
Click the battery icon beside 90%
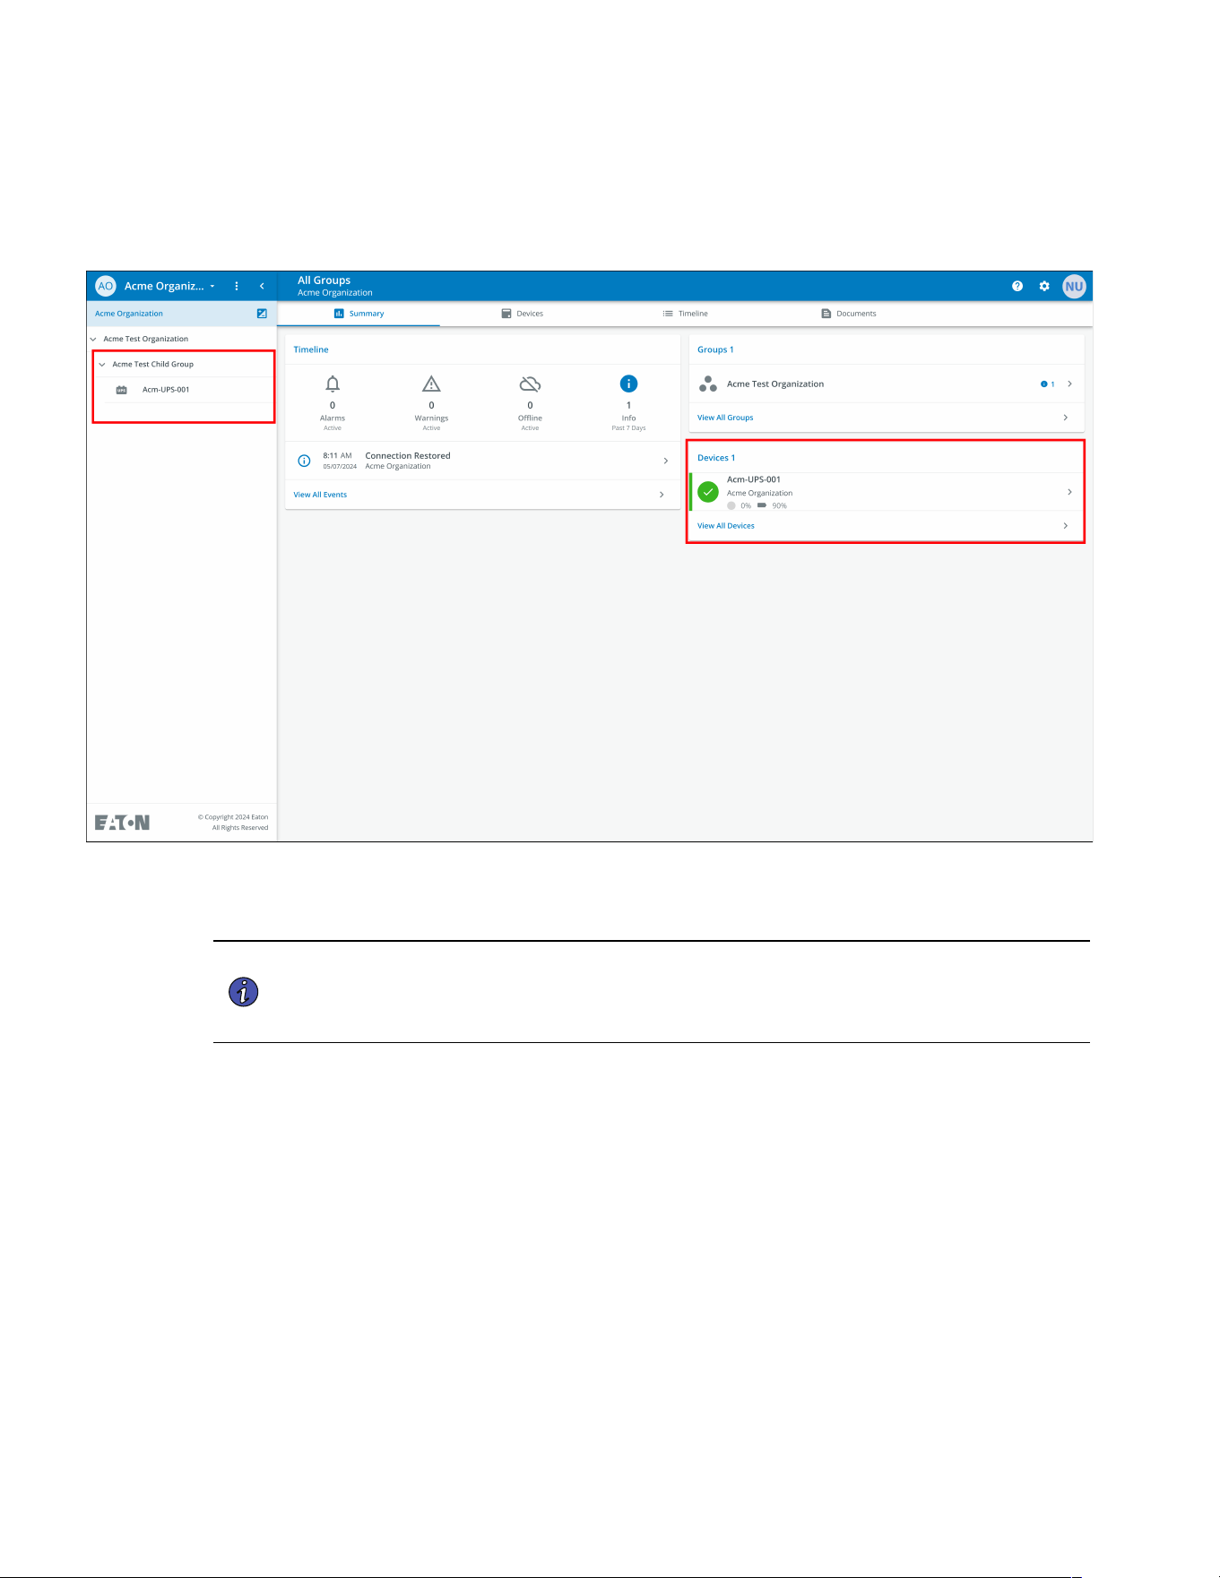762,505
